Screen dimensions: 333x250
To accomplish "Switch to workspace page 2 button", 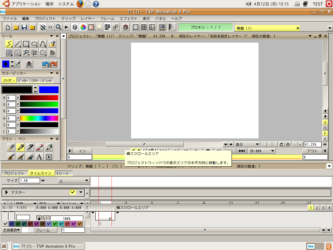I will tap(317, 207).
